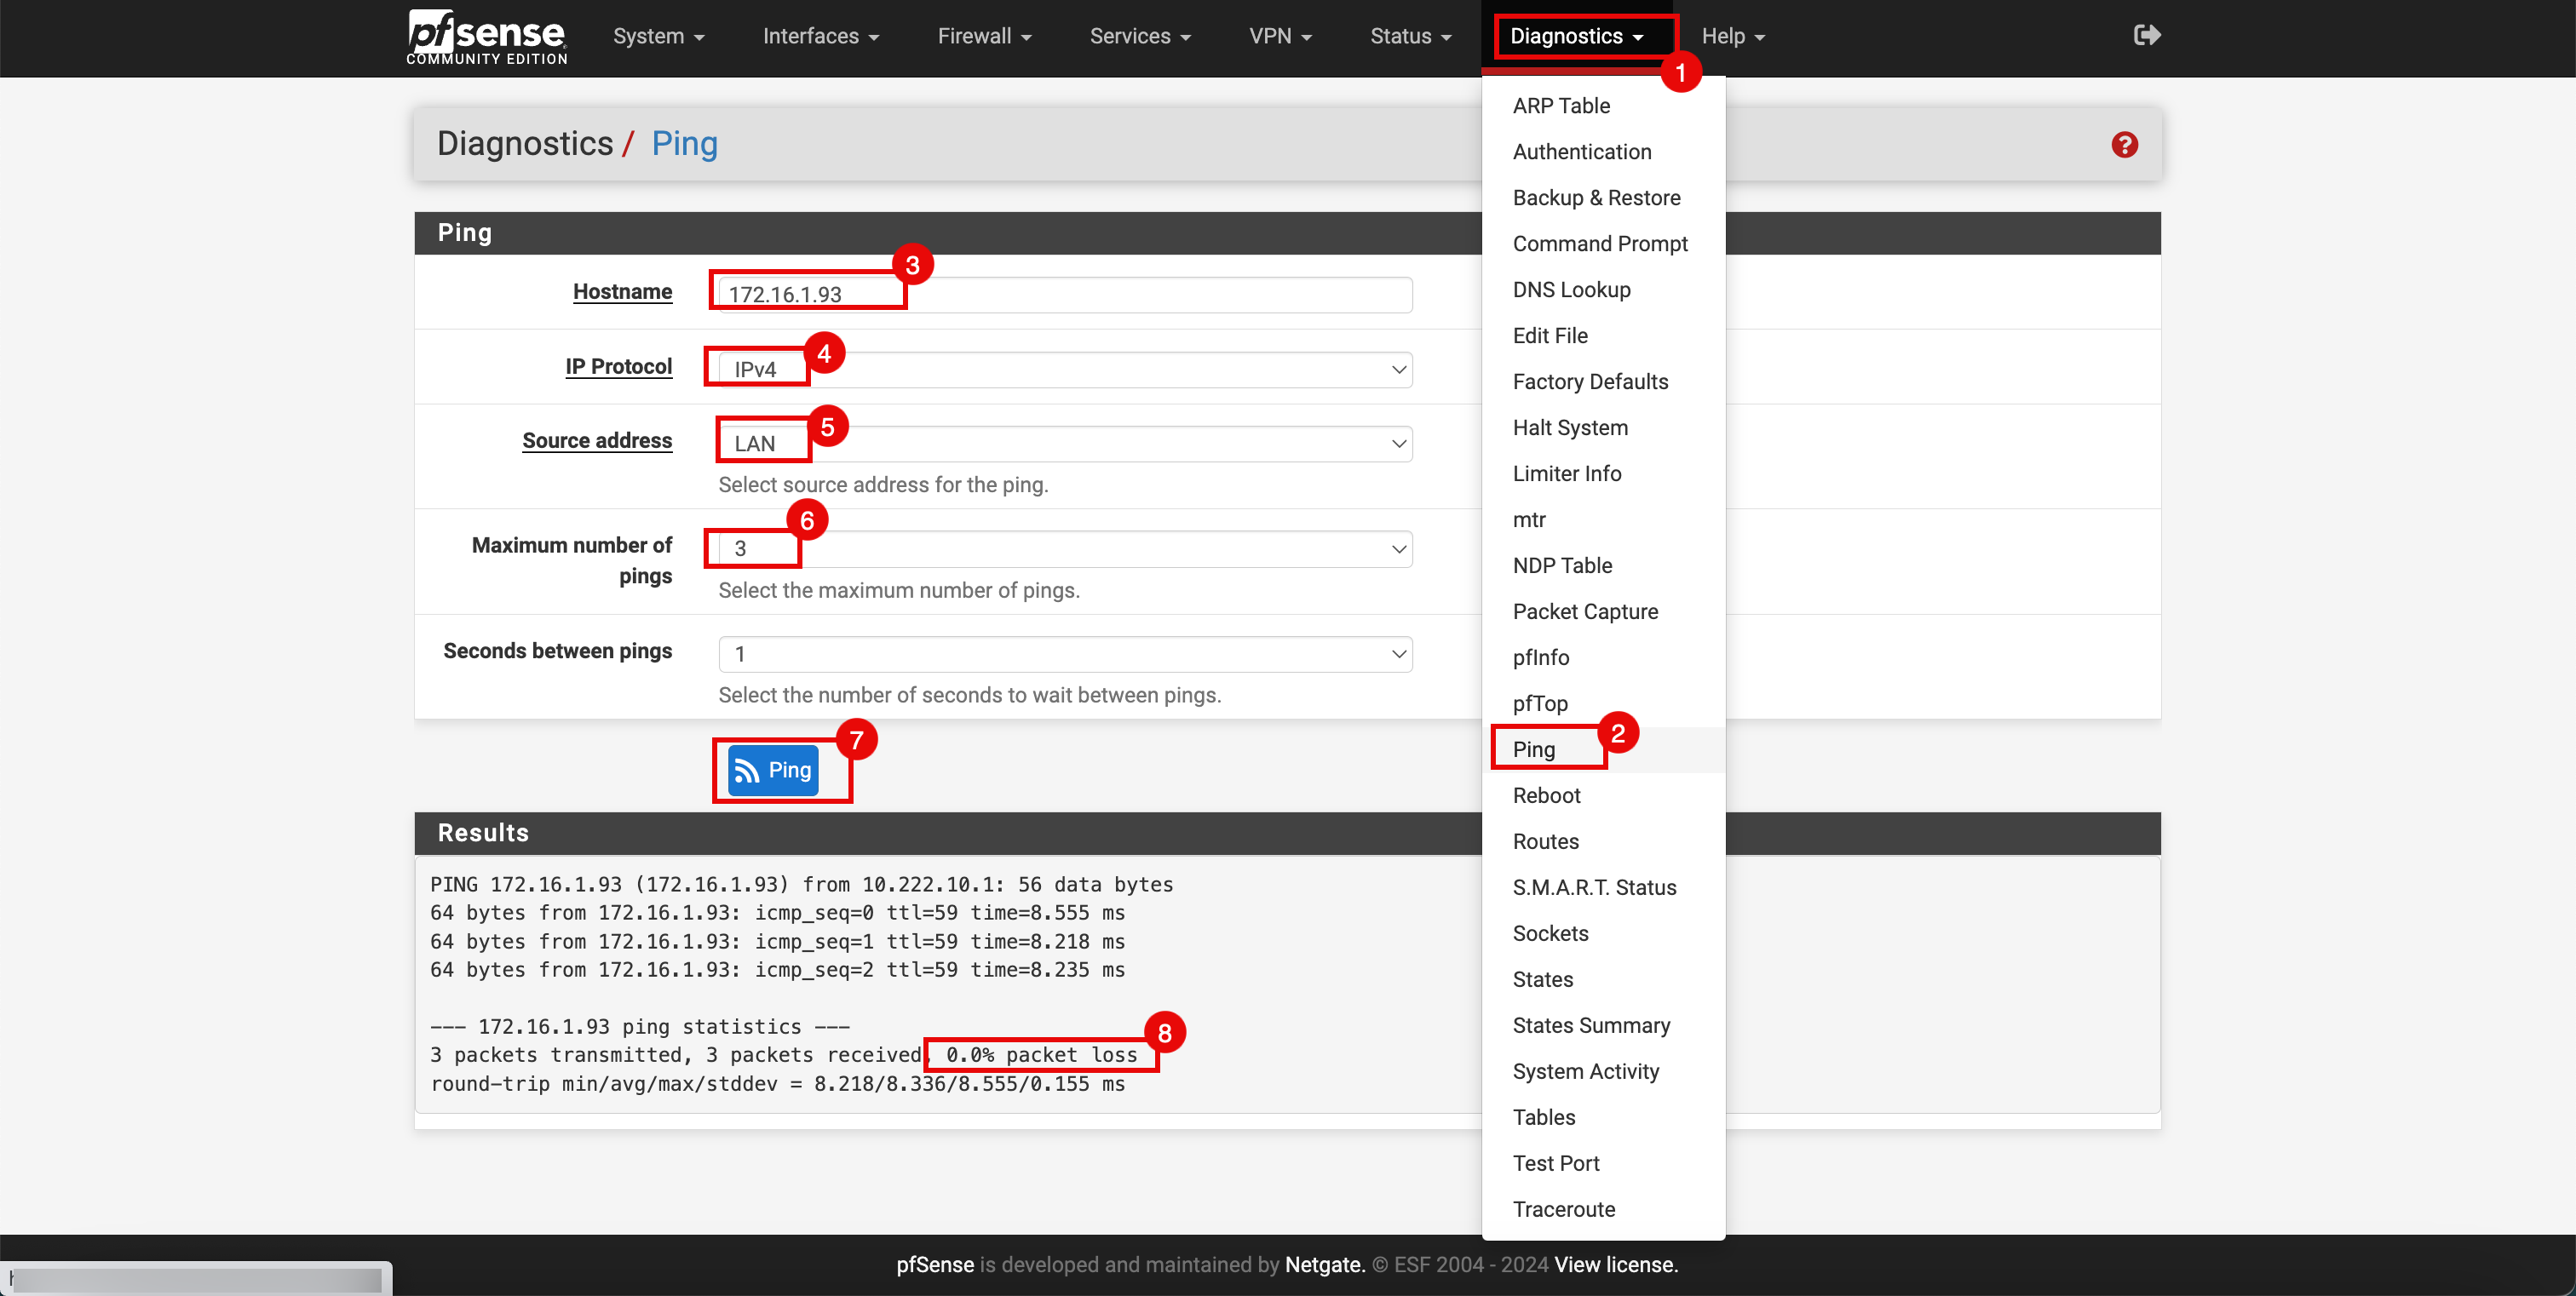Select the DNS Lookup diagnostic
The height and width of the screenshot is (1296, 2576).
pyautogui.click(x=1574, y=290)
